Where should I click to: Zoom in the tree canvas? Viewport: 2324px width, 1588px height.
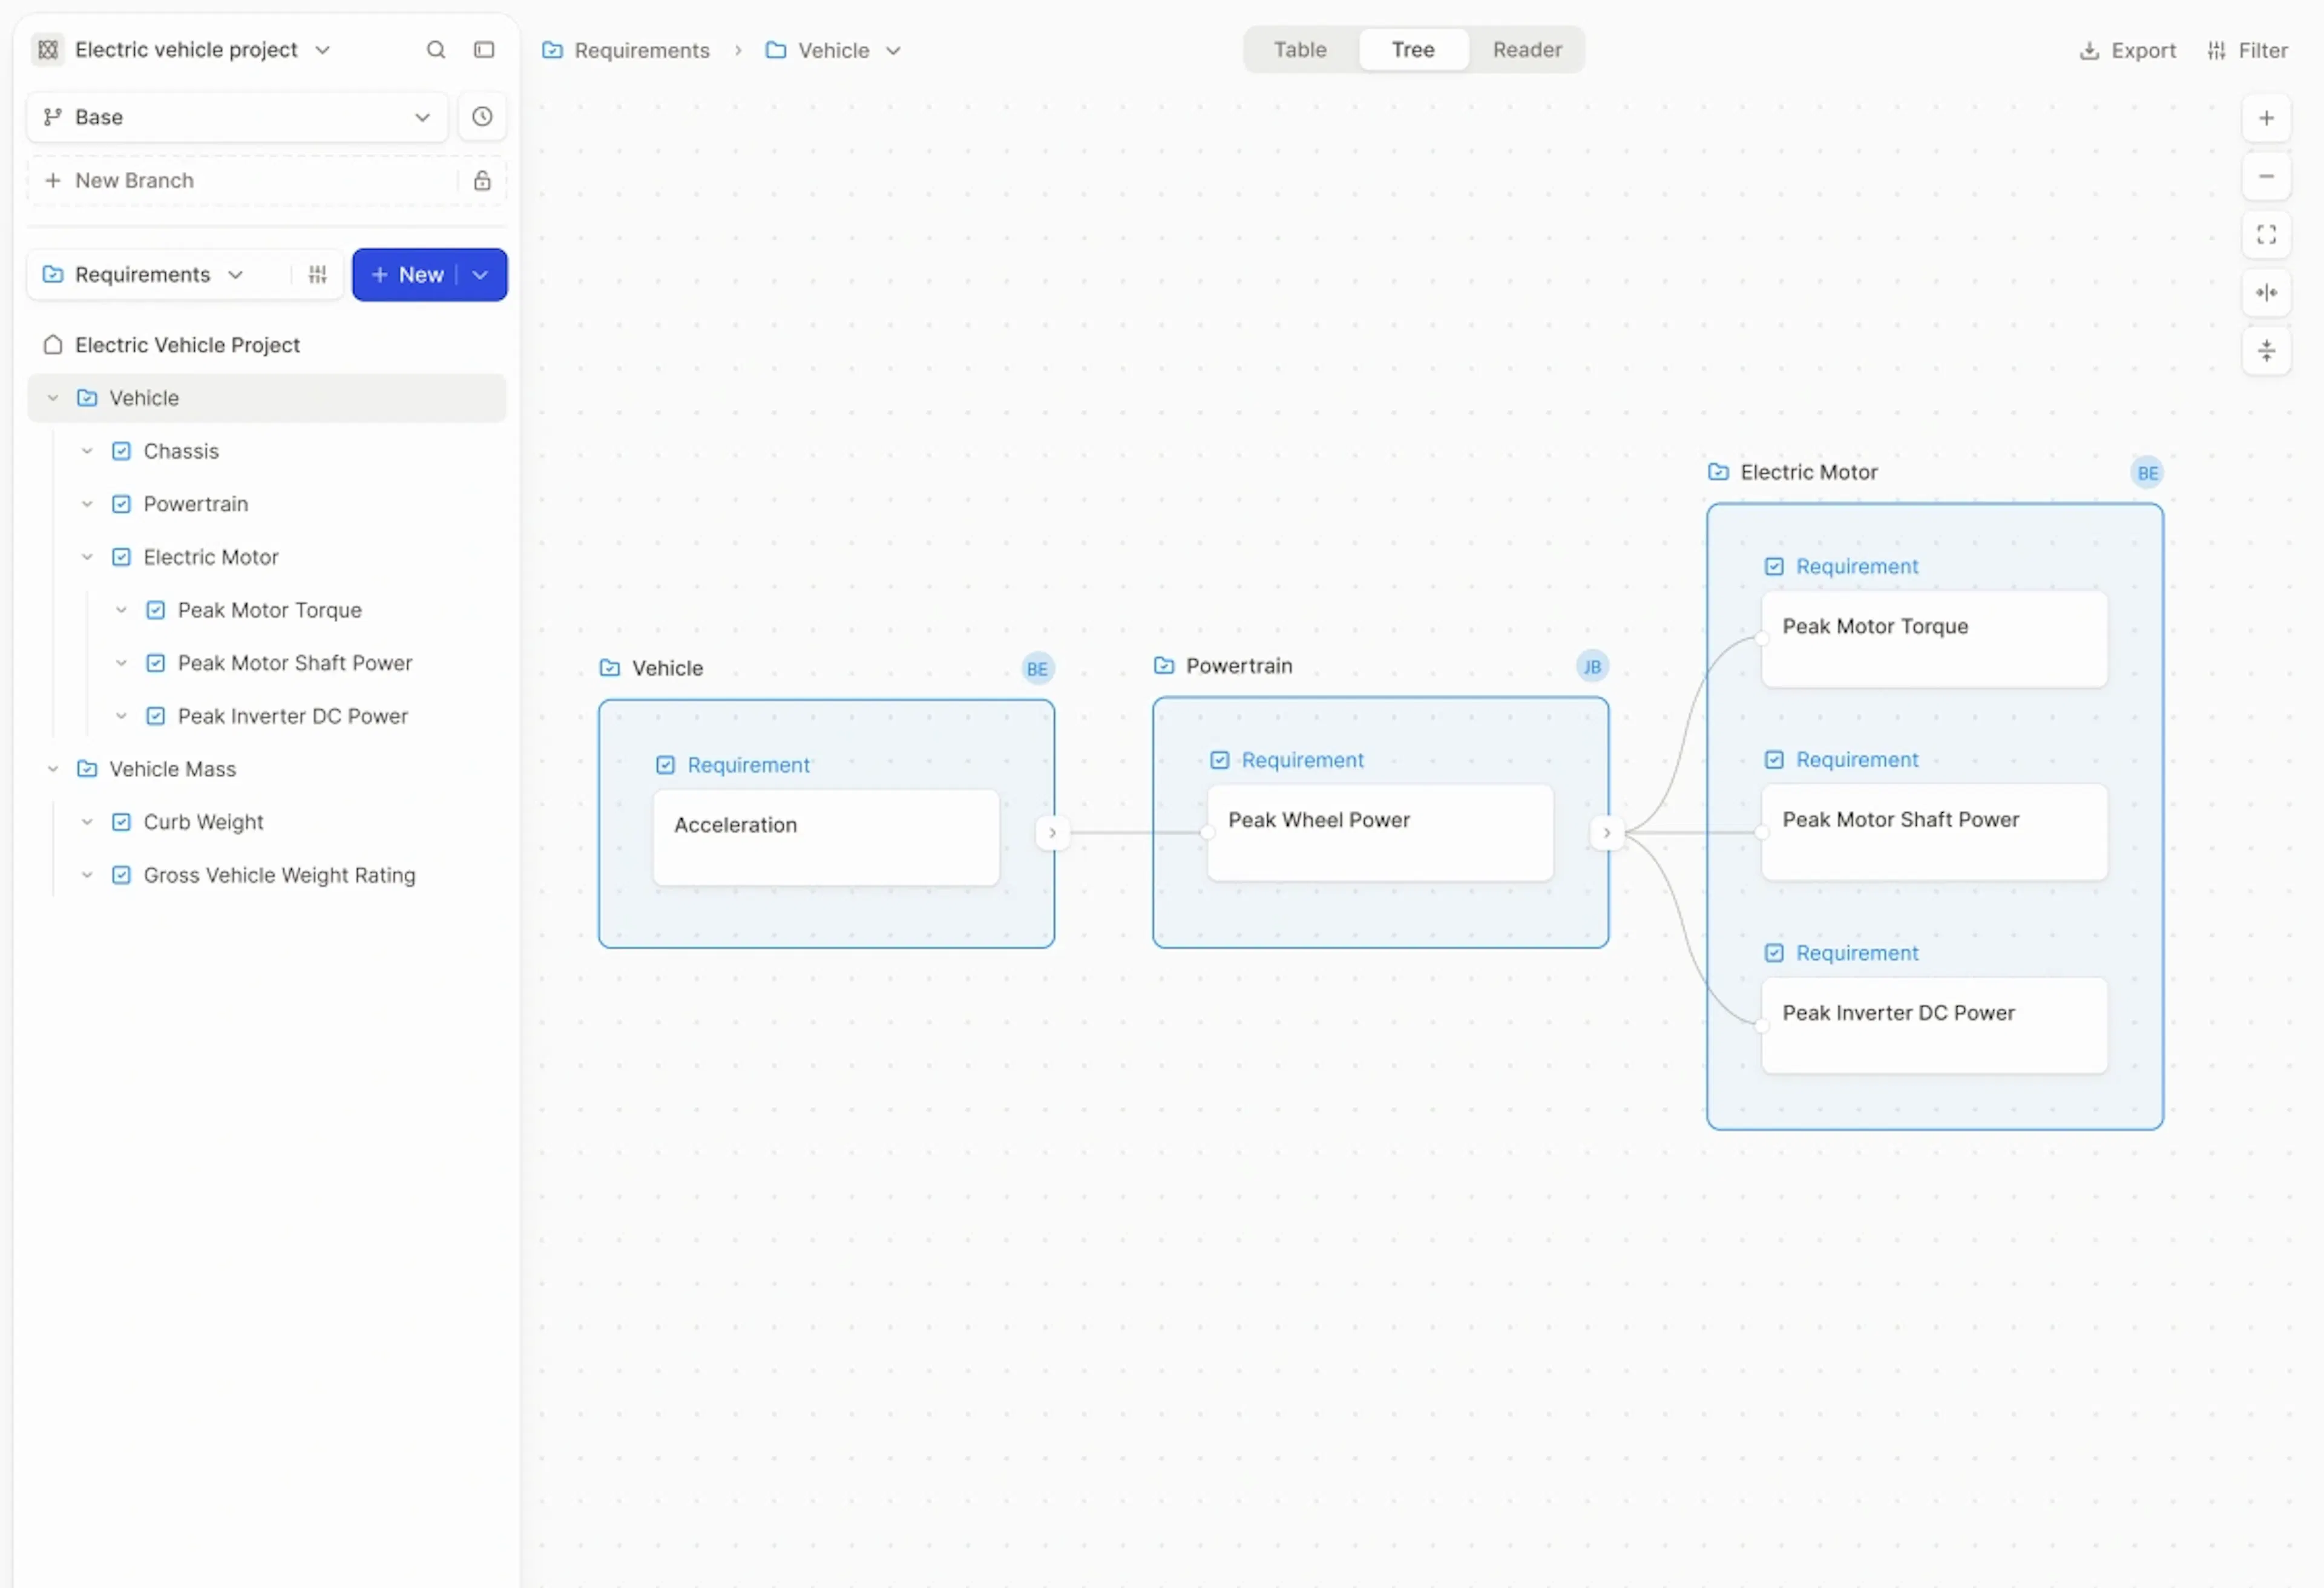pyautogui.click(x=2266, y=119)
